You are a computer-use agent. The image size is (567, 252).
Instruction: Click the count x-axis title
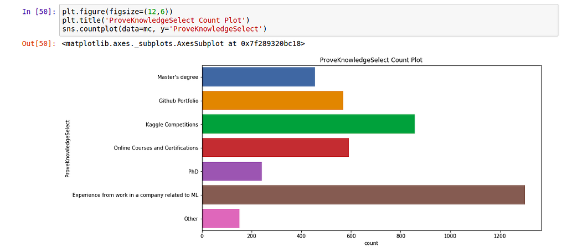[371, 243]
